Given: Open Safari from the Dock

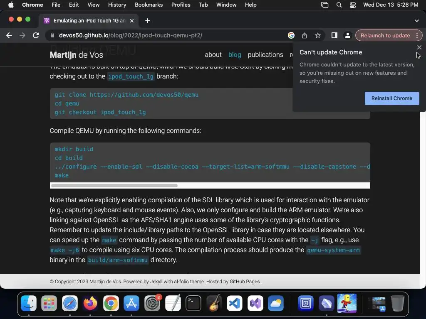Looking at the screenshot, I should point(70,303).
